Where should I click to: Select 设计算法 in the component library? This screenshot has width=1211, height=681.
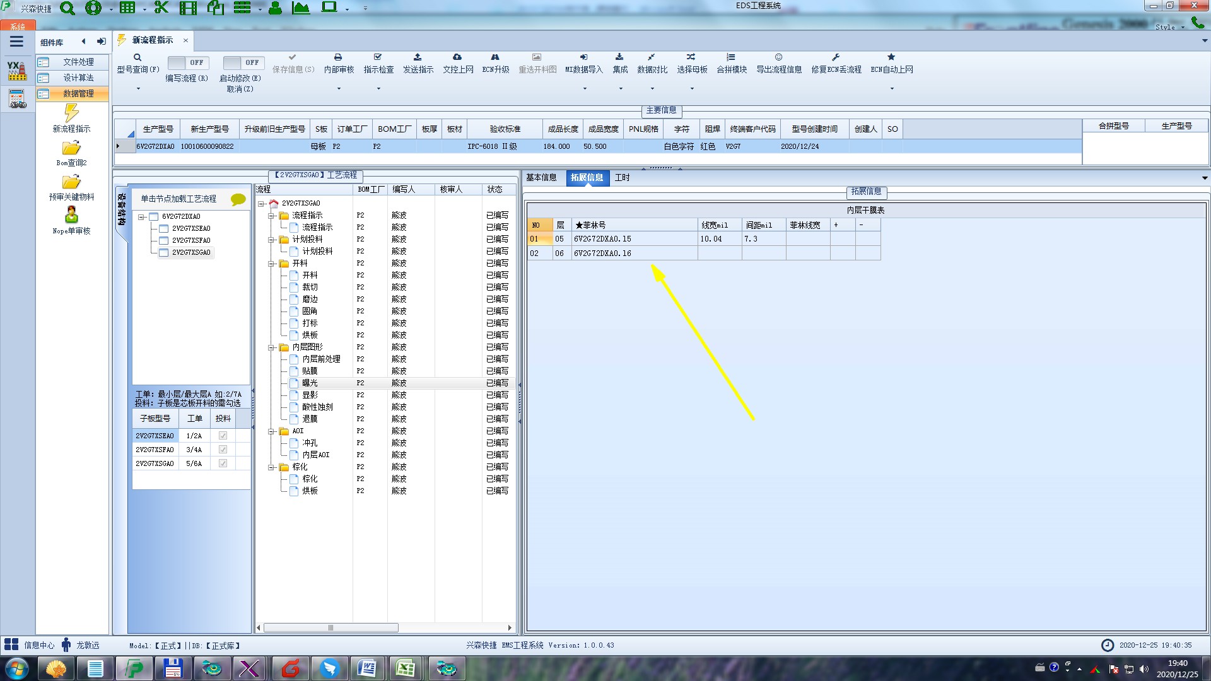click(78, 78)
